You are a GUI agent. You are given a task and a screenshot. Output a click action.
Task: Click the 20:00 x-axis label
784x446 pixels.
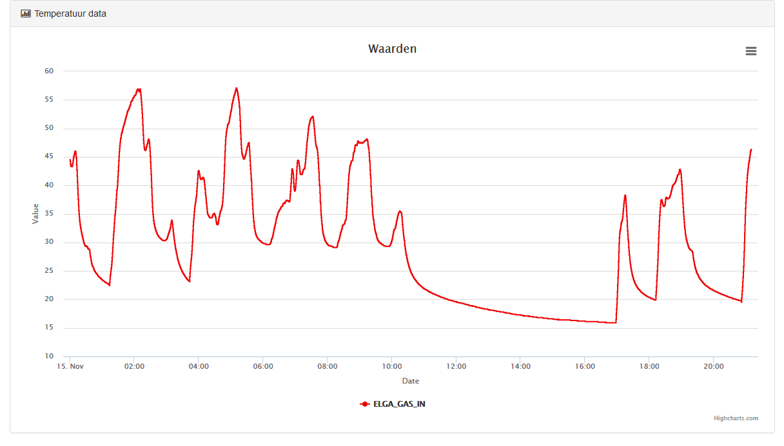pos(713,367)
